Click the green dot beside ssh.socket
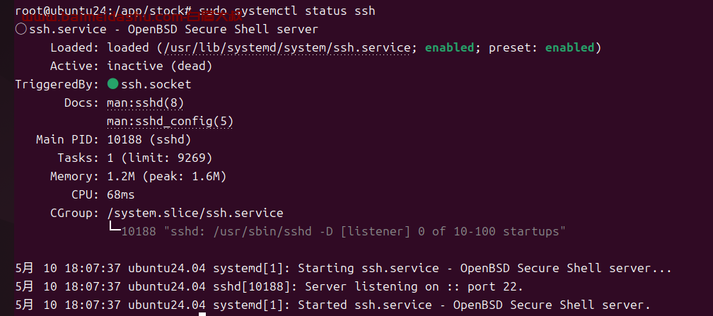This screenshot has height=316, width=713. (112, 84)
